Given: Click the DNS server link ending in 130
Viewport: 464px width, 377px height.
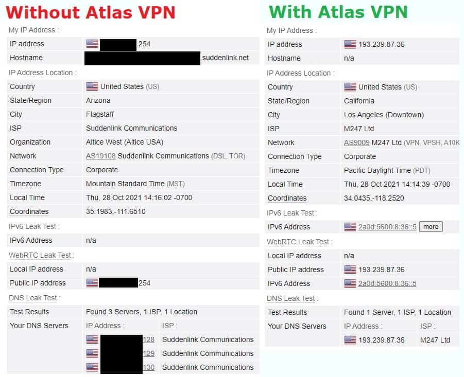Looking at the screenshot, I should tap(149, 368).
